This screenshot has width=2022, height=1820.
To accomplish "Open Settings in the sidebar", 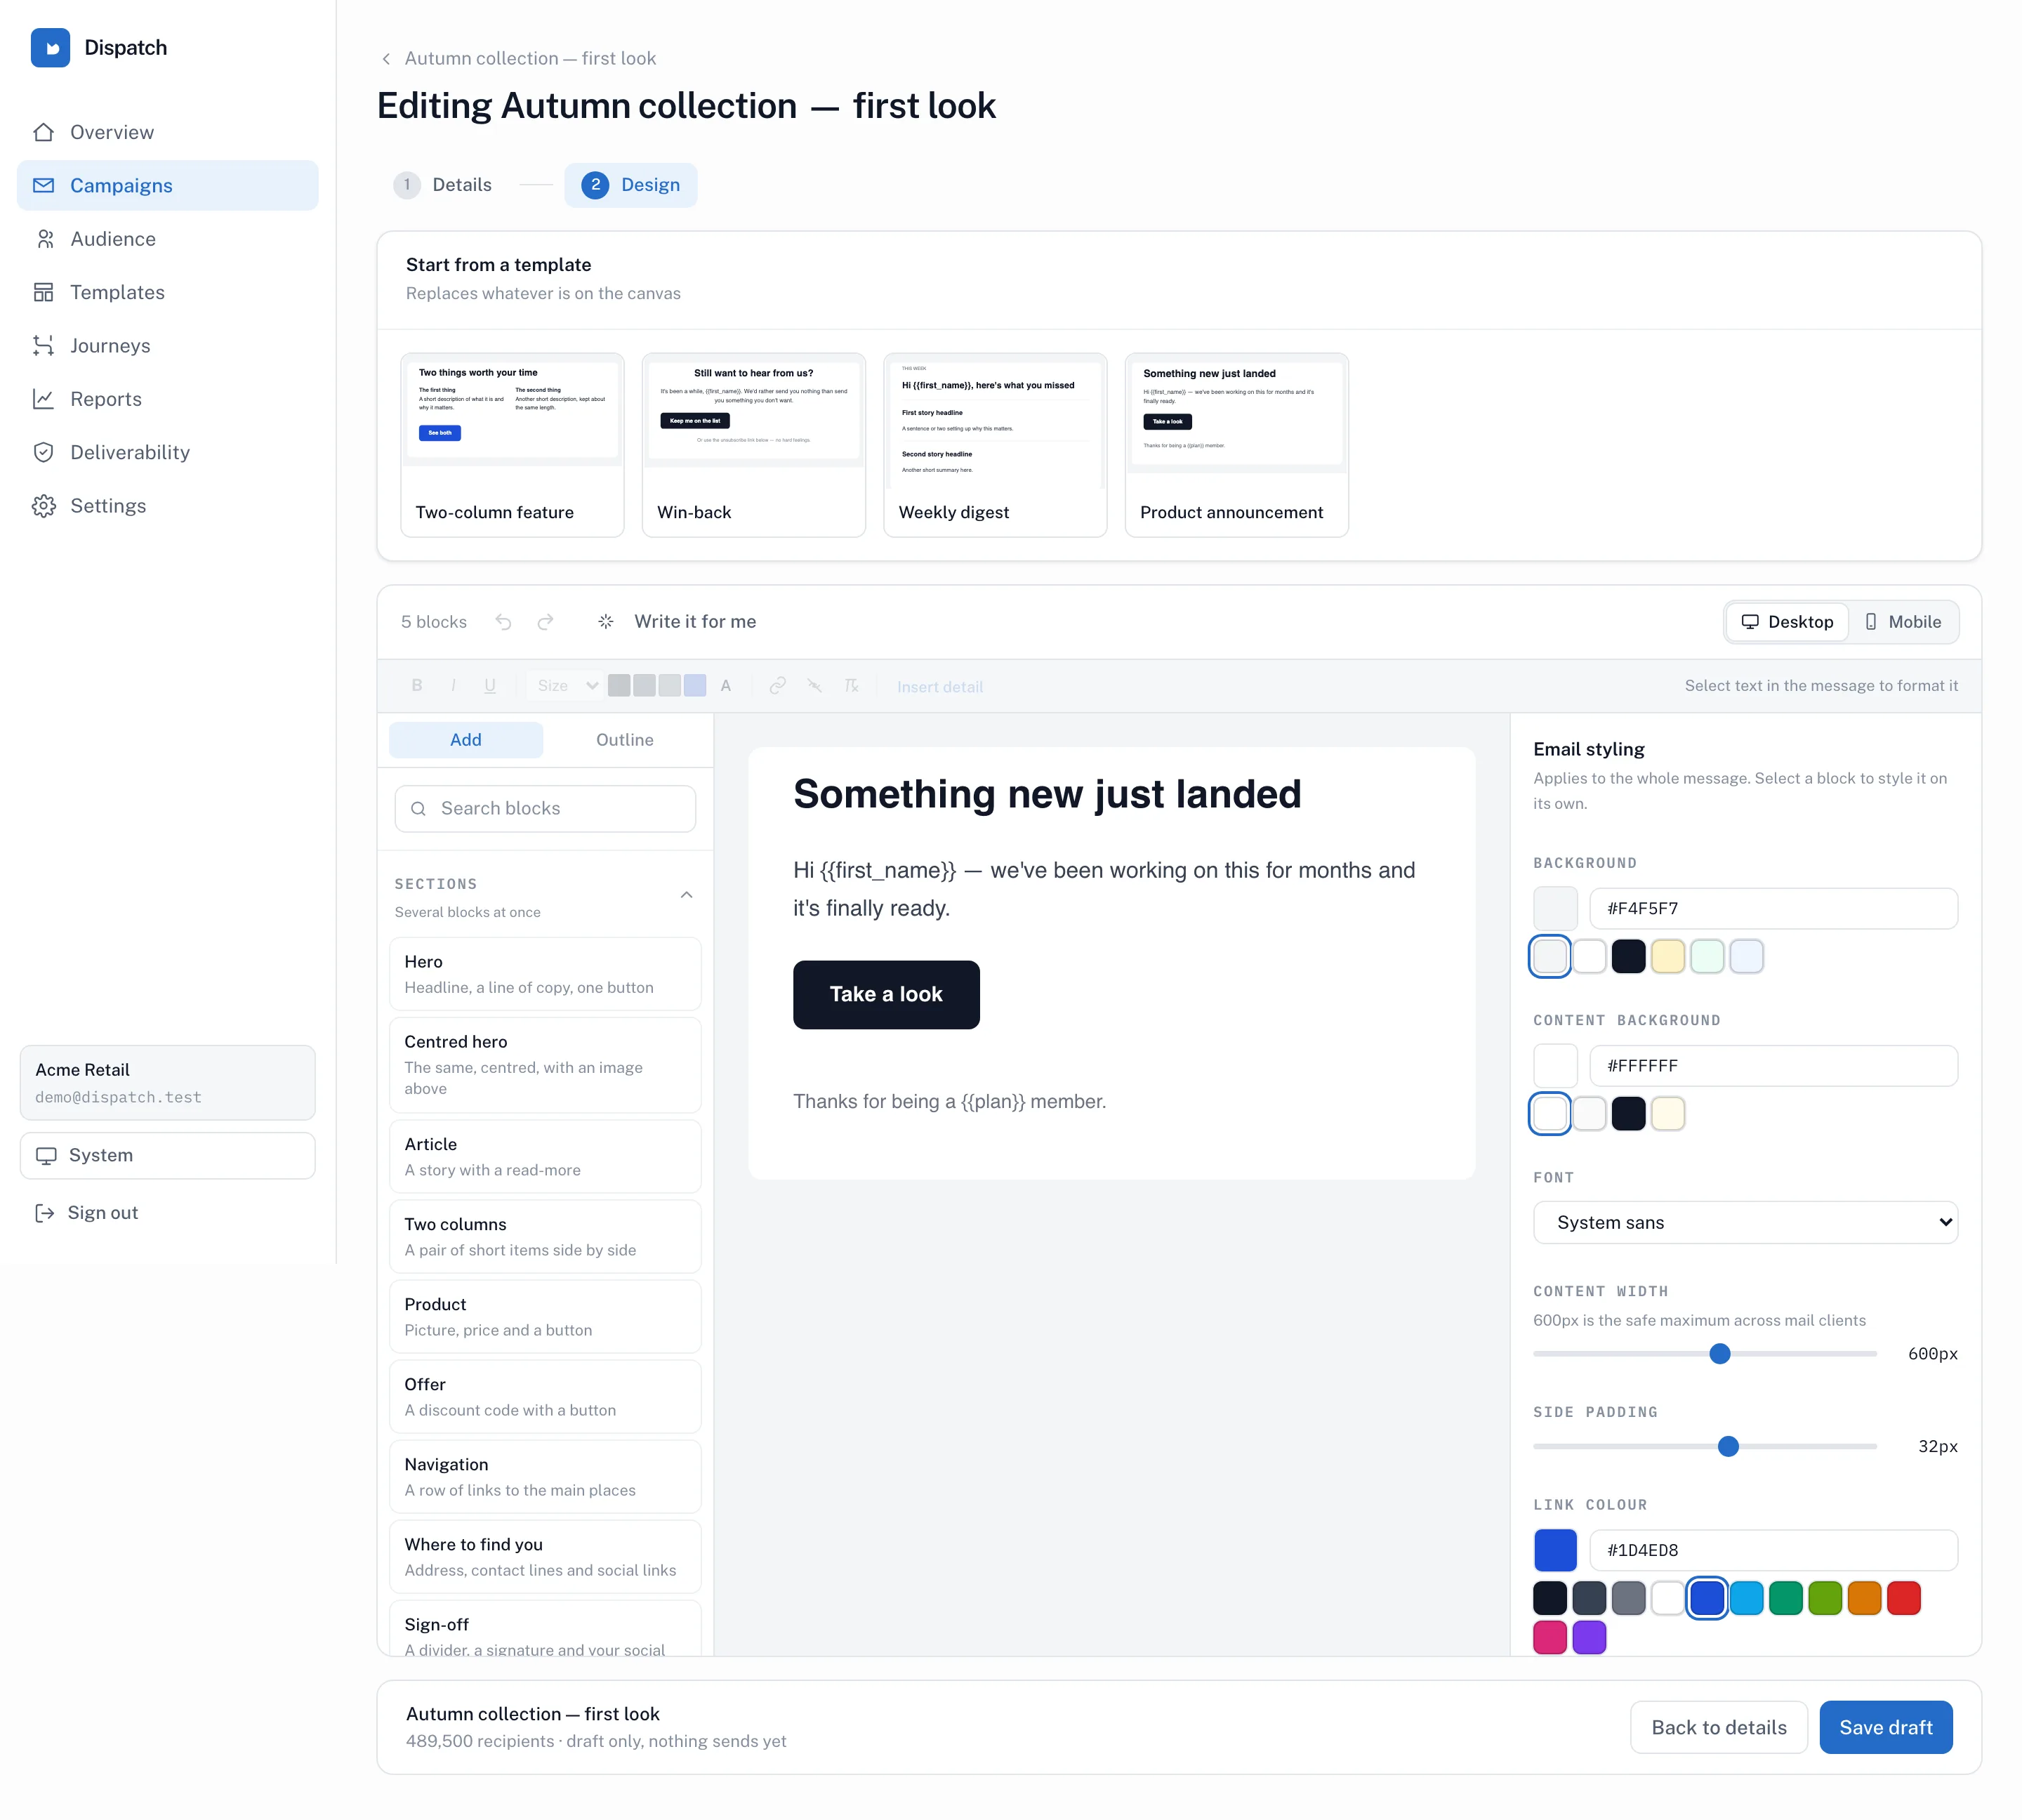I will (167, 506).
